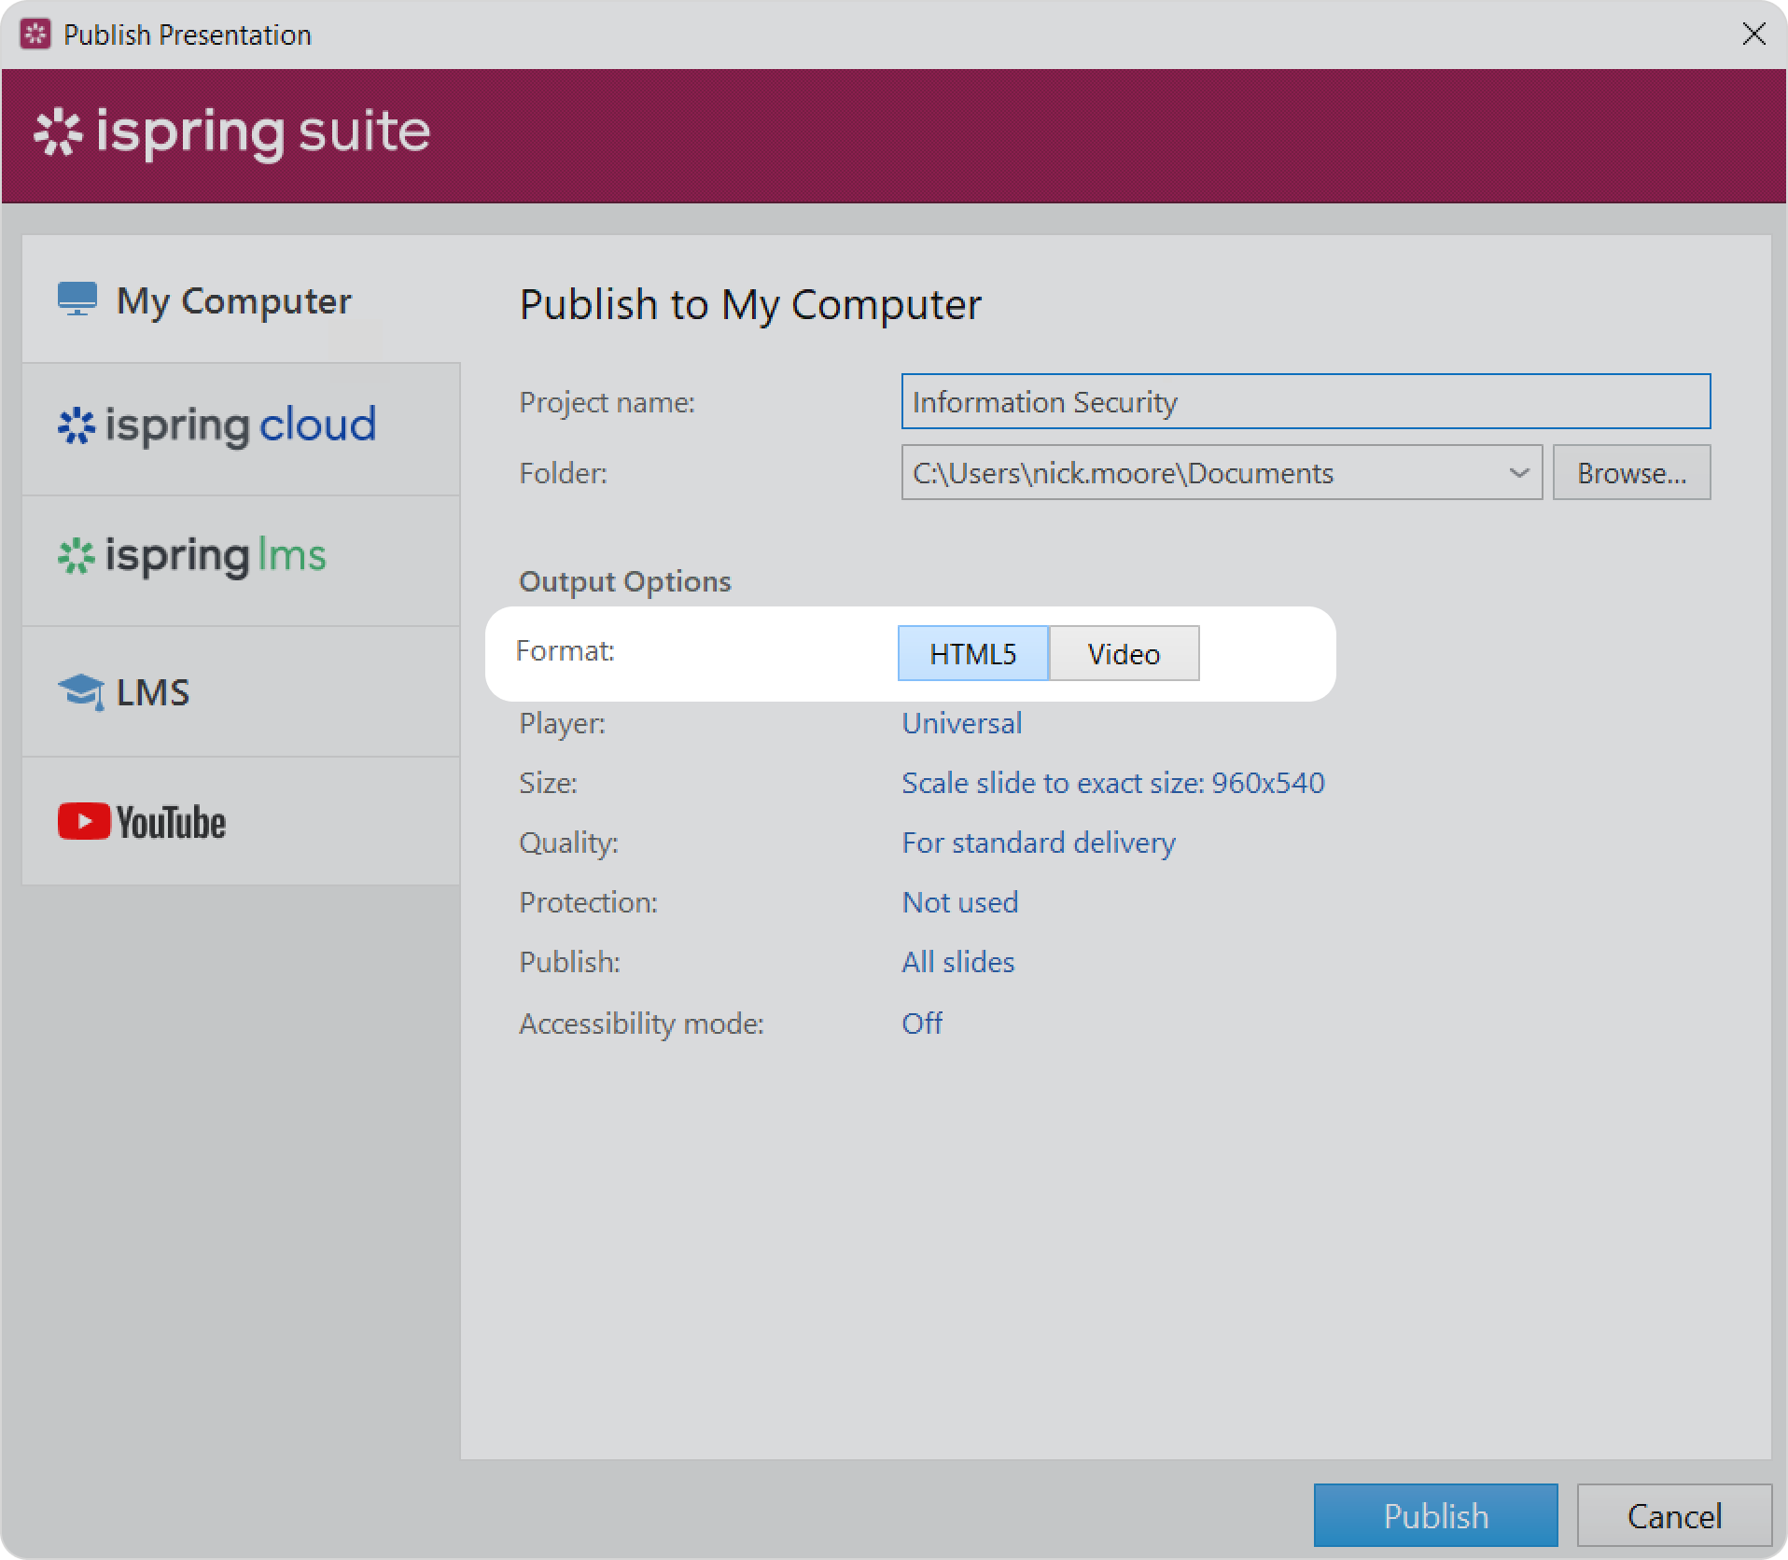Screen dimensions: 1788x1560
Task: Click the Browse... folder button
Action: 1630,473
